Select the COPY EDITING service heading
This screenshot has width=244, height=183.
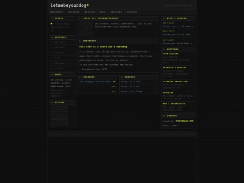click(x=171, y=54)
